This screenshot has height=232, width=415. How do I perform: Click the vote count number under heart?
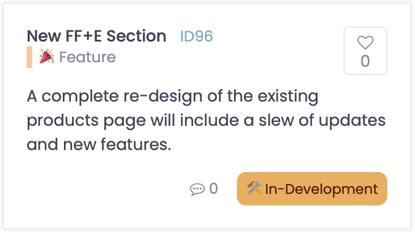[x=365, y=61]
